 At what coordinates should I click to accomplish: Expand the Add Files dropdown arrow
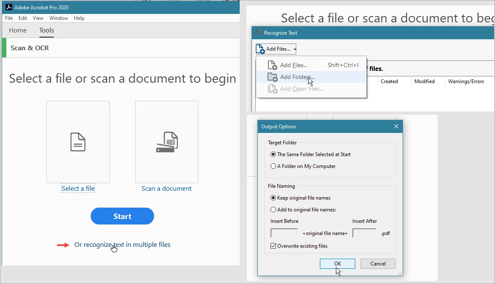tap(295, 49)
